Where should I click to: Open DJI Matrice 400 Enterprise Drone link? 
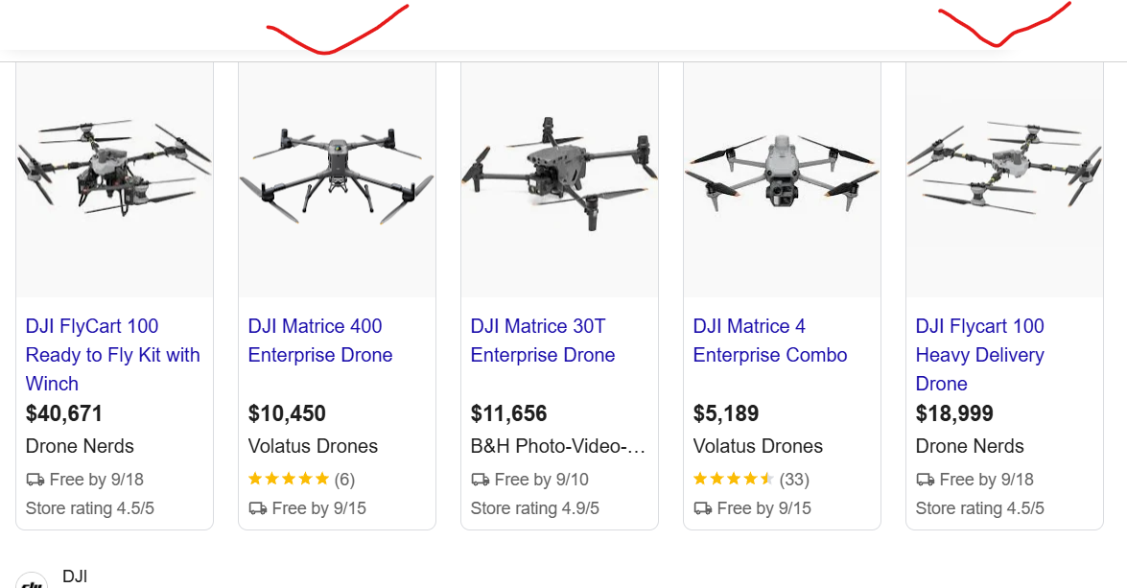[319, 340]
